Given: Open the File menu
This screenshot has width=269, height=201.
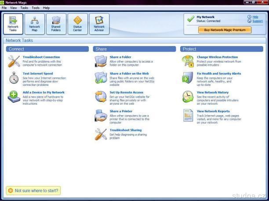Looking at the screenshot, I should pyautogui.click(x=4, y=8).
